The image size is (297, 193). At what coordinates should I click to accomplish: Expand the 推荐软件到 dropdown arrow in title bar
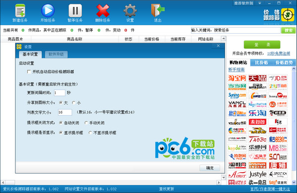tap(260, 3)
